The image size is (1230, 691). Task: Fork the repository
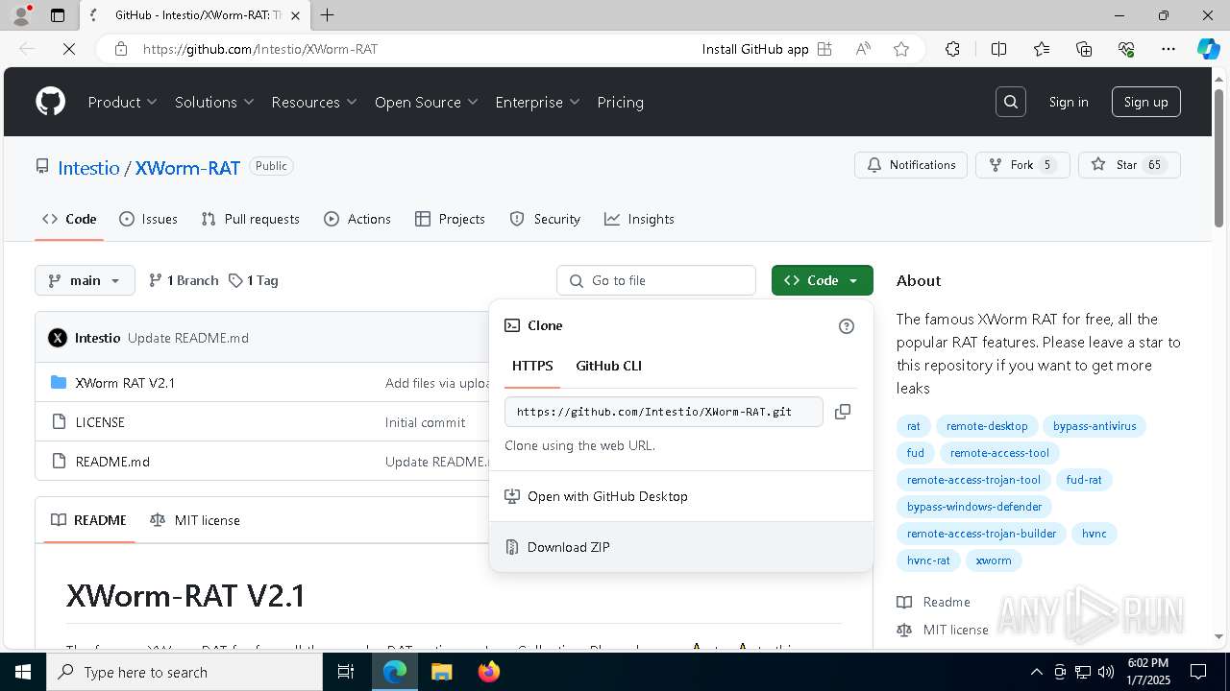[1022, 165]
